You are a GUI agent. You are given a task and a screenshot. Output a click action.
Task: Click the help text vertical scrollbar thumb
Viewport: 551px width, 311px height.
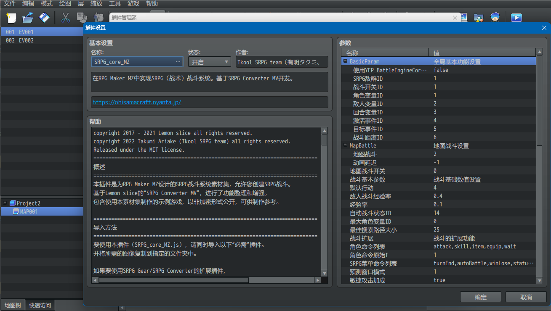[x=324, y=140]
